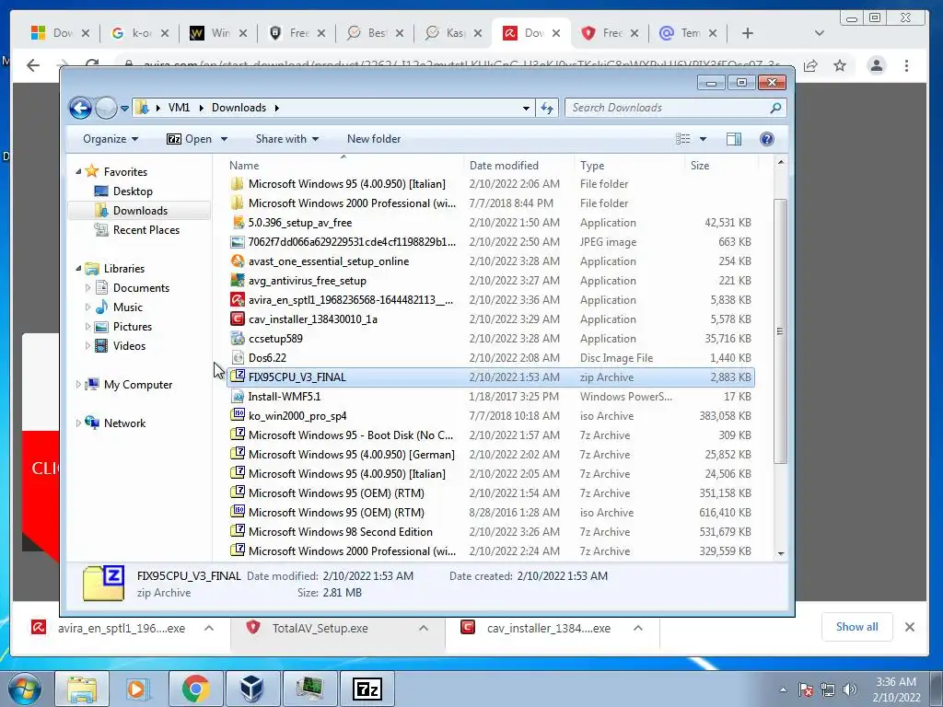The image size is (943, 707).
Task: Select the 5.0.396_setup_av_free icon
Action: click(238, 223)
